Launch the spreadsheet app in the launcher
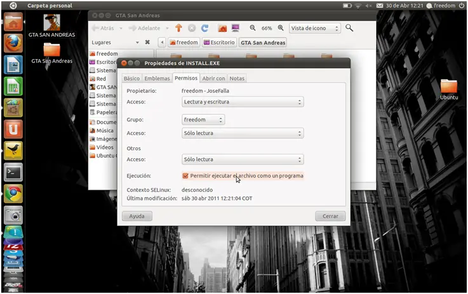 point(13,86)
